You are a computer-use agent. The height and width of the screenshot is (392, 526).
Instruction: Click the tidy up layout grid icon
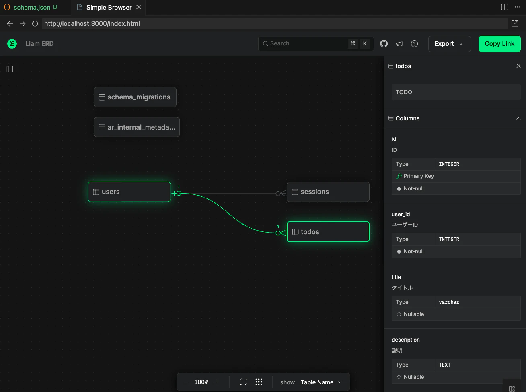[x=259, y=382]
